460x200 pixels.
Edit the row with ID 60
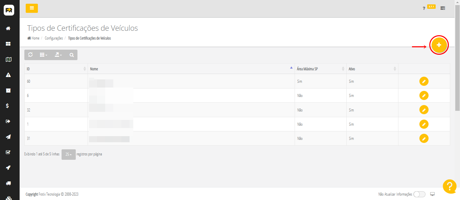pos(424,81)
